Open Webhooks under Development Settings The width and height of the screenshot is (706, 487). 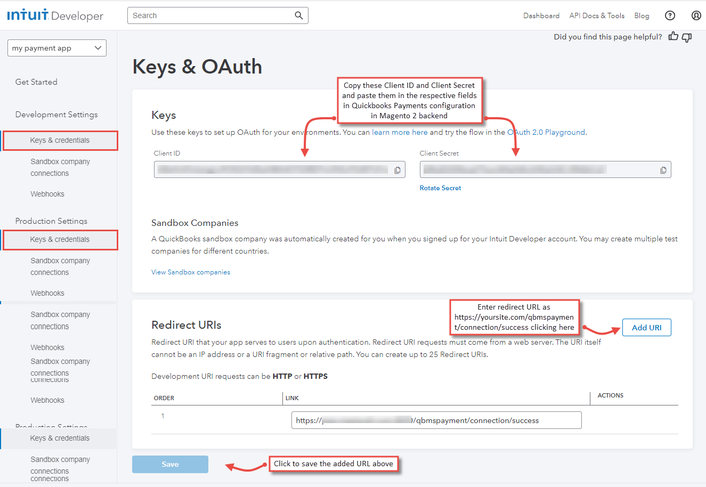click(x=47, y=194)
